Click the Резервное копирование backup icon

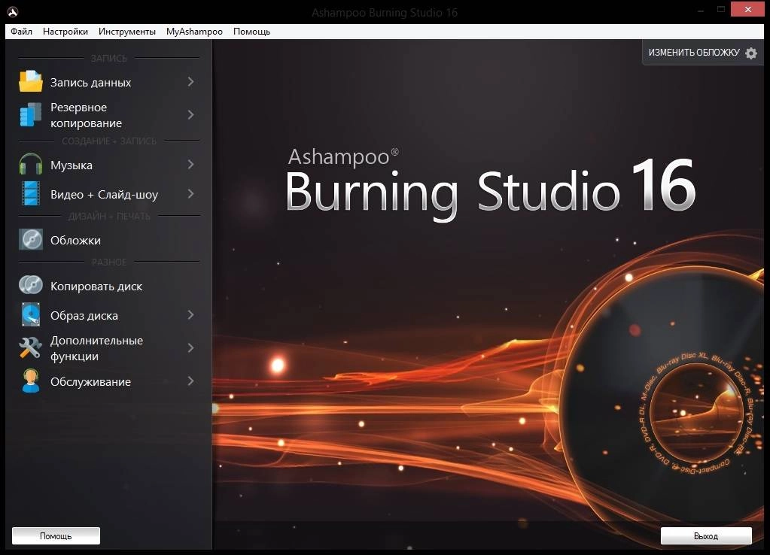(x=30, y=115)
